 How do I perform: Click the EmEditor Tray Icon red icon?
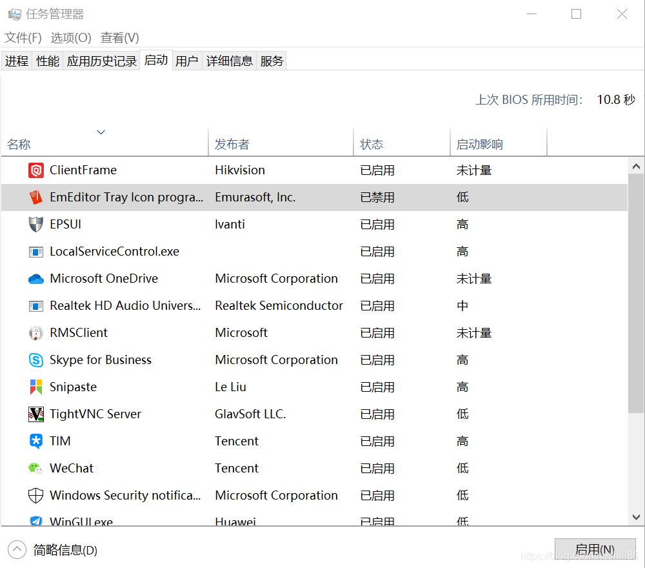pyautogui.click(x=35, y=197)
